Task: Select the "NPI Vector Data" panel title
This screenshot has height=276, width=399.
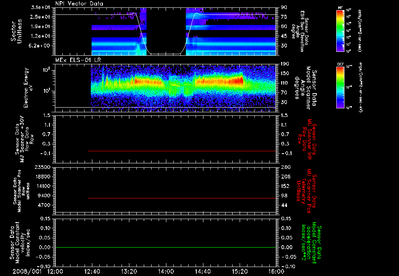Action: pyautogui.click(x=79, y=4)
